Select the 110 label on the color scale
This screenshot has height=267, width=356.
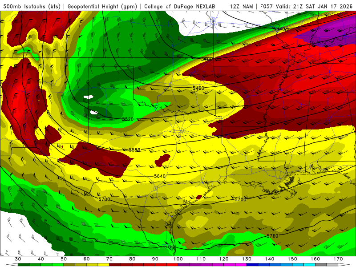(201, 259)
